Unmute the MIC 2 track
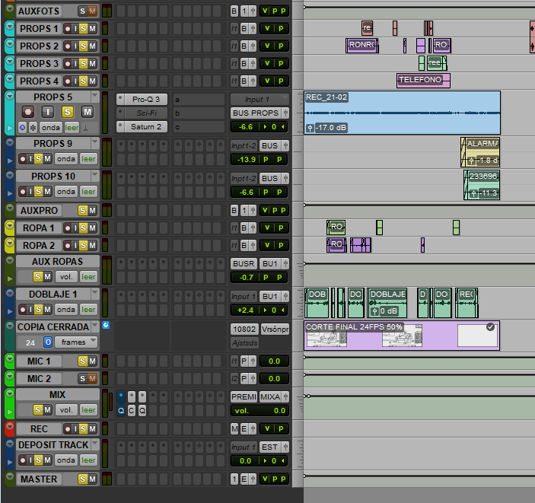The width and height of the screenshot is (535, 503). (x=92, y=378)
